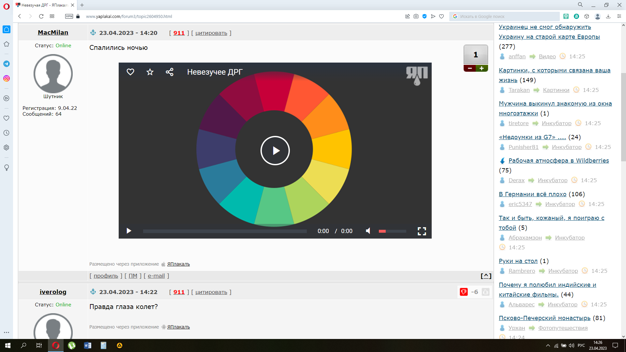Click the address bar URL

point(129,16)
